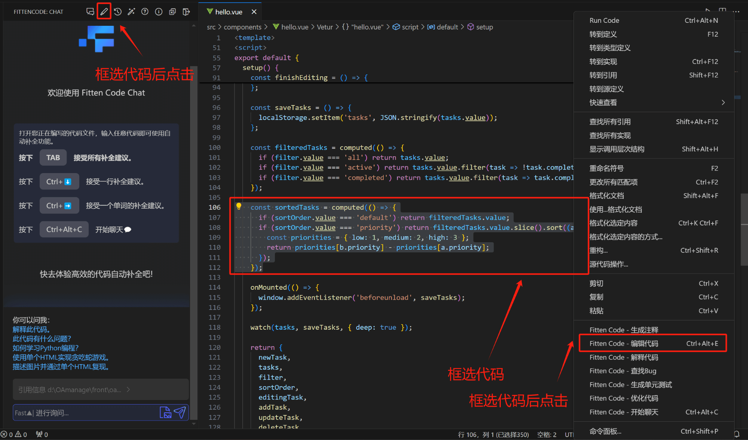Choose 转到实现 menu item

click(x=654, y=62)
